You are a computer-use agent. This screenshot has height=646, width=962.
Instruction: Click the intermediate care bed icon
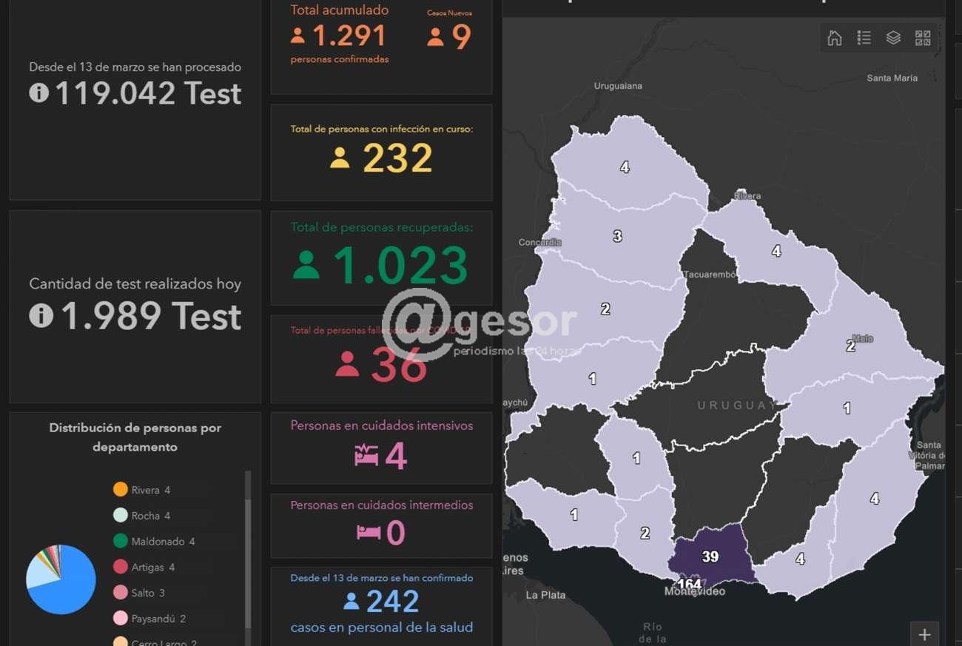point(368,532)
